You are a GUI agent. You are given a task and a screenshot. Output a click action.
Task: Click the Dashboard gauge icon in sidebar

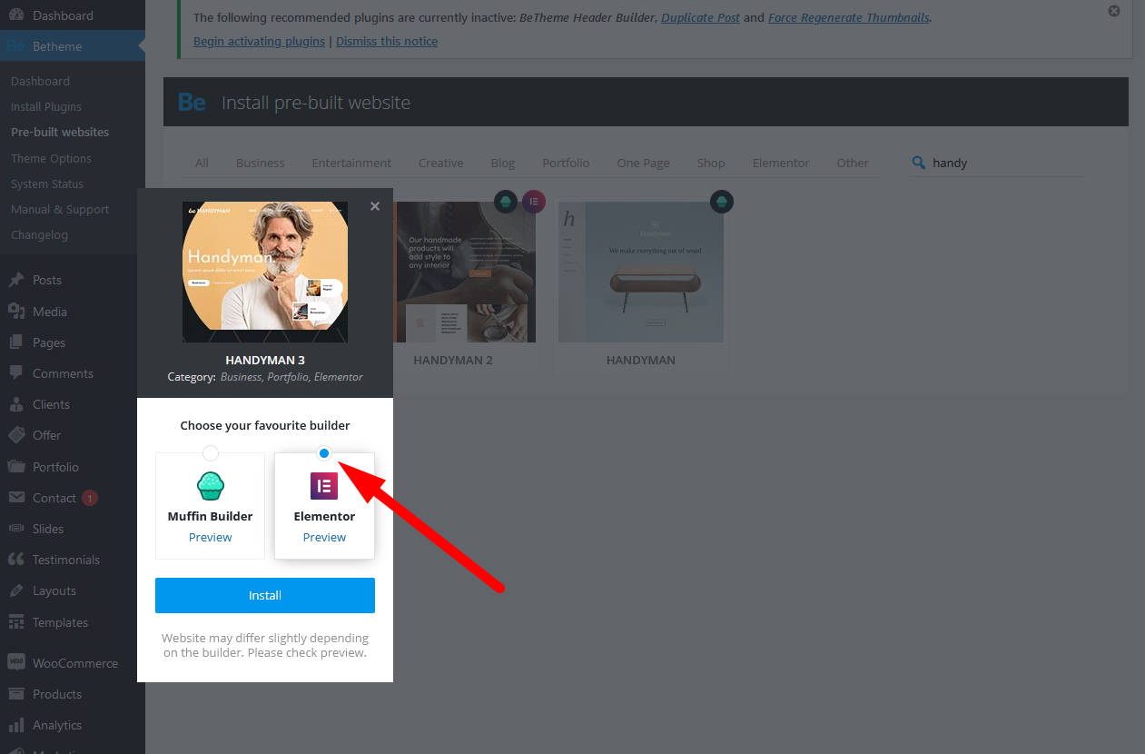pyautogui.click(x=16, y=15)
